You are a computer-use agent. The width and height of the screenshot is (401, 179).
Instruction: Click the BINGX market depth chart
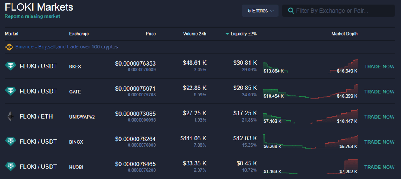(x=310, y=142)
